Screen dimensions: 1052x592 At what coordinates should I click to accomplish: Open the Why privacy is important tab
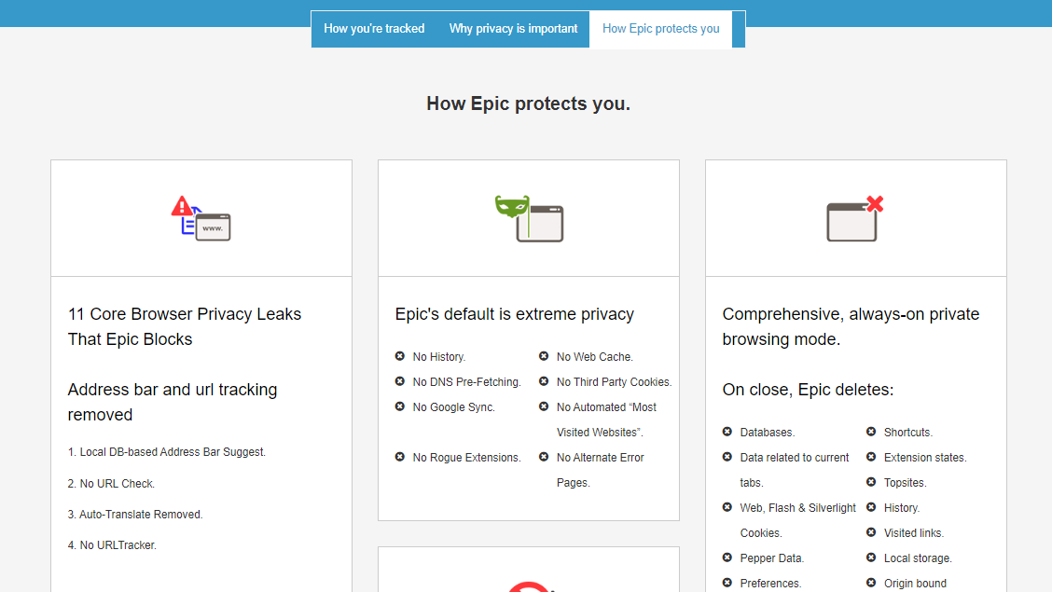coord(513,29)
